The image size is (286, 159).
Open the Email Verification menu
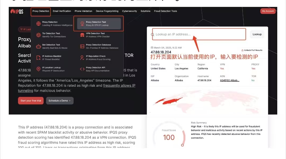pos(62,11)
